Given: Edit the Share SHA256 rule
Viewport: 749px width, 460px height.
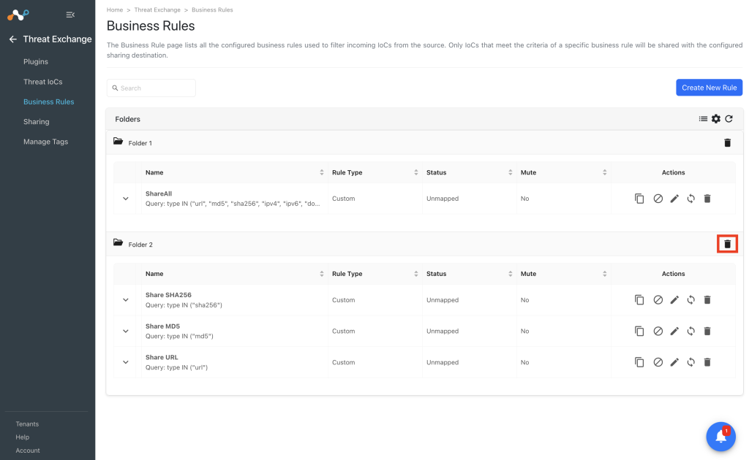Looking at the screenshot, I should tap(674, 300).
